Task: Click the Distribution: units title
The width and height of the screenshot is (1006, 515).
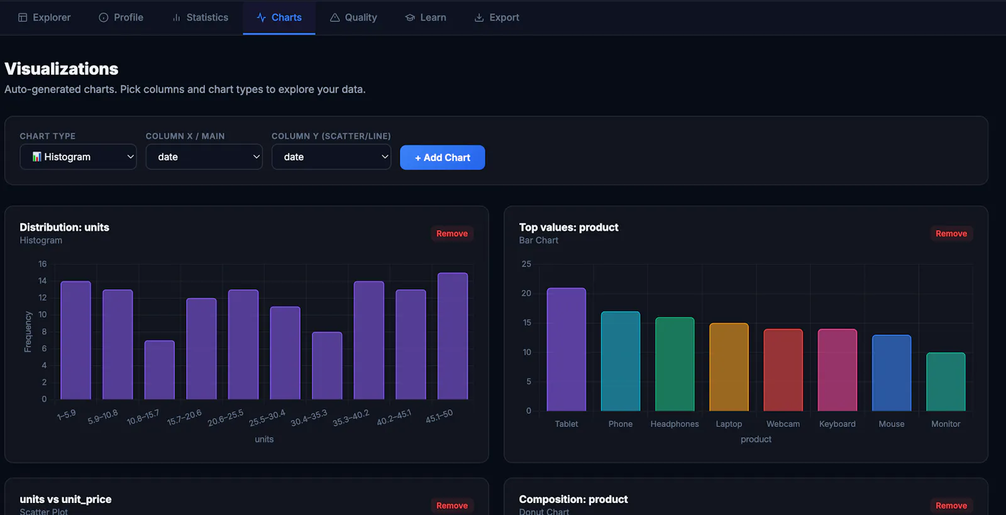Action: tap(64, 227)
